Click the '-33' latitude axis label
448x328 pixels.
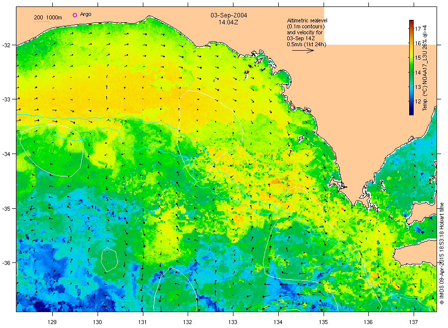point(6,99)
